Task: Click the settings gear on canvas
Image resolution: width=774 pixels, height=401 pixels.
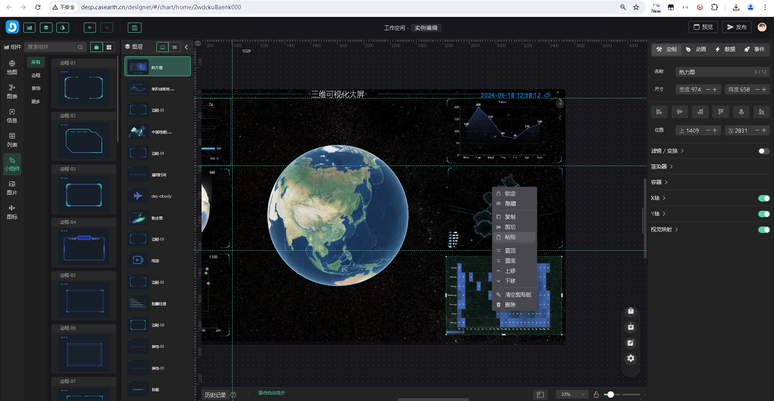Action: [631, 358]
